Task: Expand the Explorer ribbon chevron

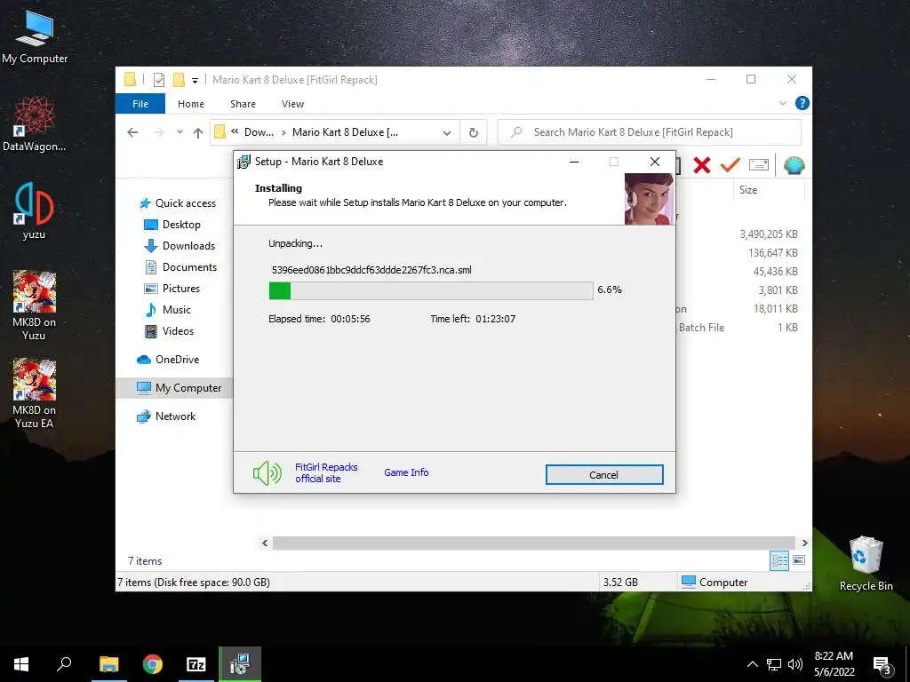Action: (782, 103)
